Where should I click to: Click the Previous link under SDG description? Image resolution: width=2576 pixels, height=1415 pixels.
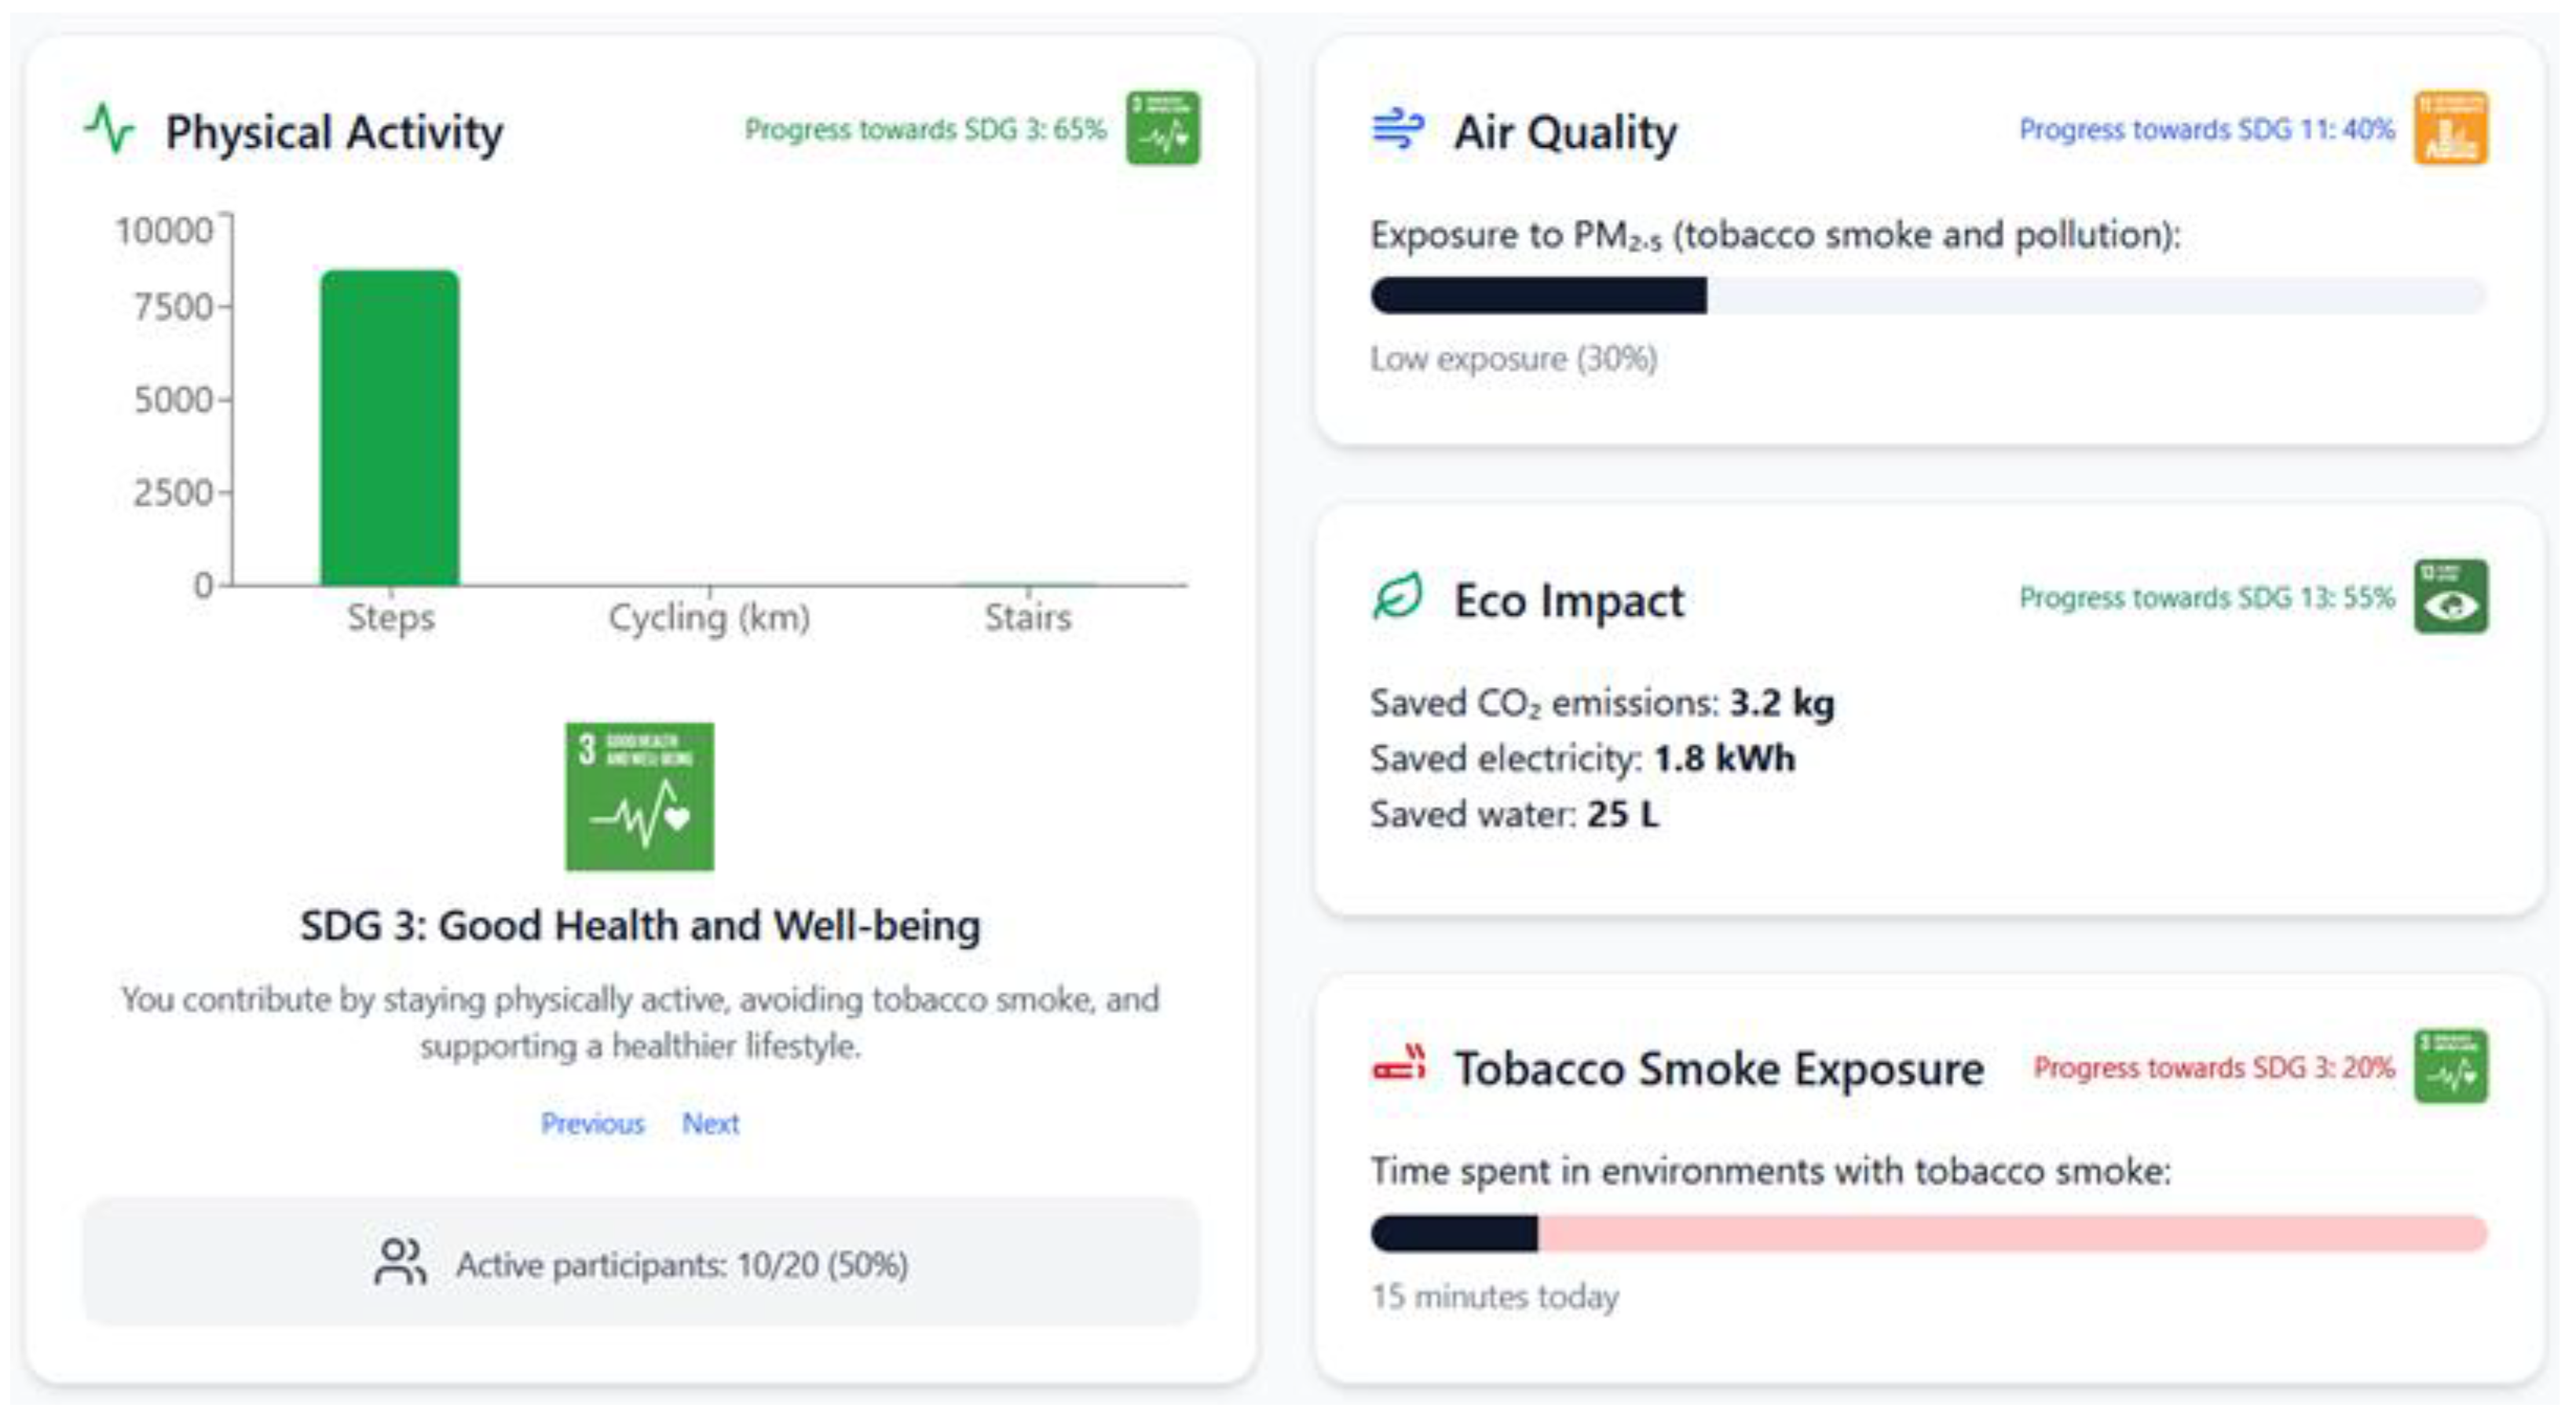point(592,1124)
